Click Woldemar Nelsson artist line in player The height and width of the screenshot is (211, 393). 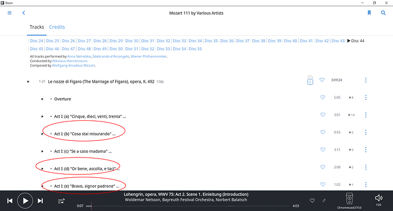[186, 200]
